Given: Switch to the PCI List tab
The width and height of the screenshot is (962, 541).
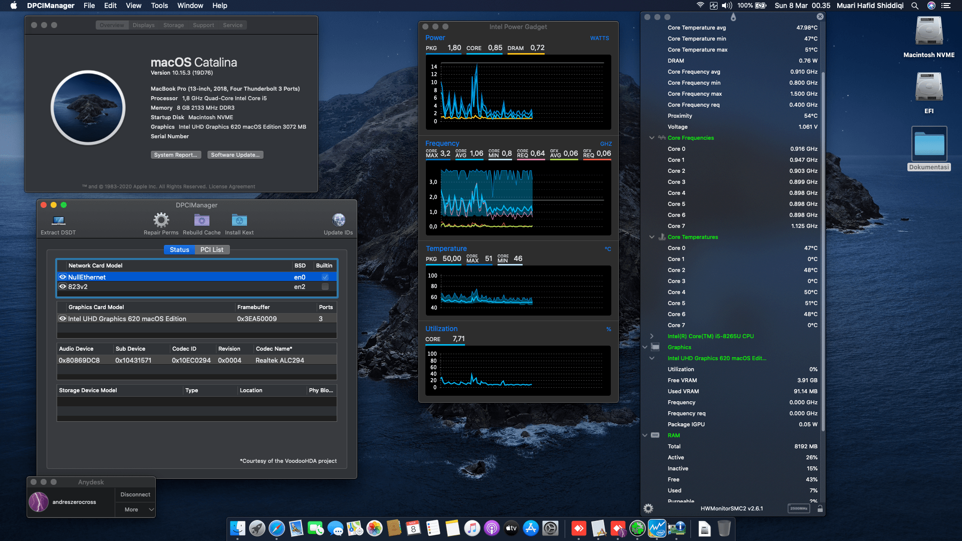Looking at the screenshot, I should click(x=212, y=249).
